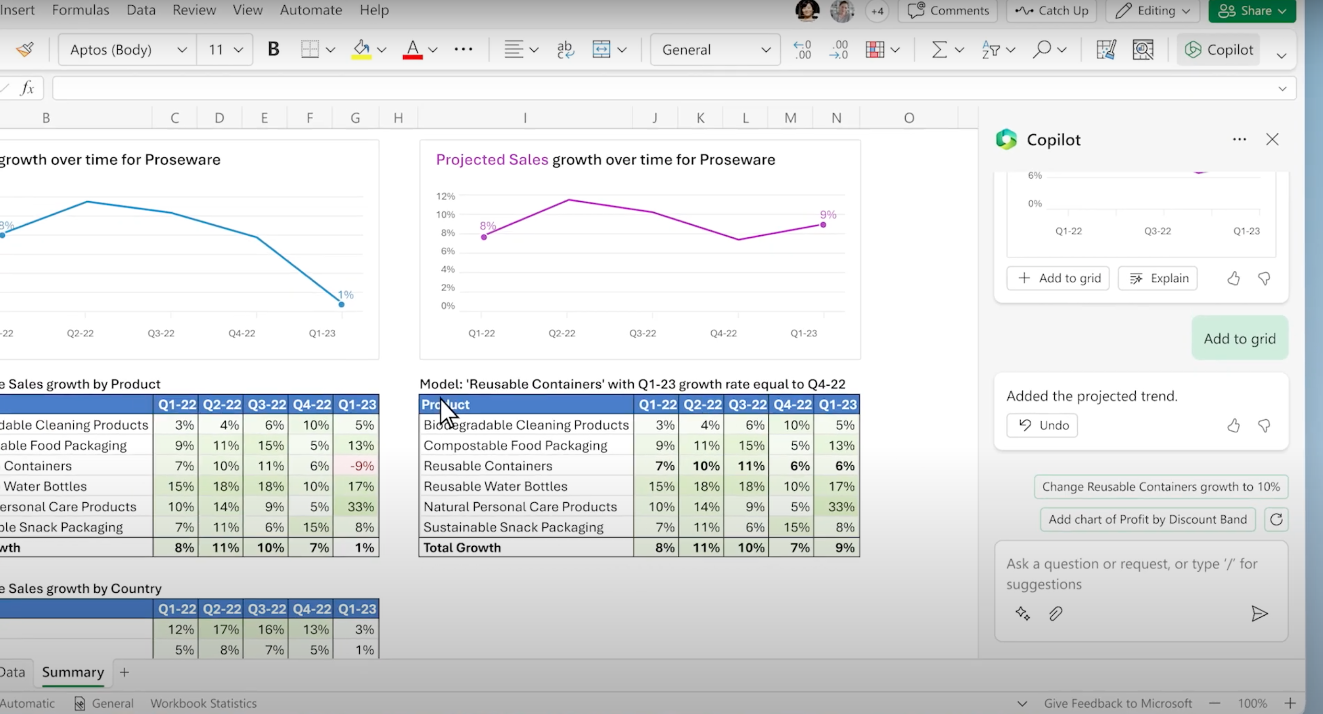The width and height of the screenshot is (1323, 714).
Task: Click the Format Painter brush icon
Action: [25, 50]
